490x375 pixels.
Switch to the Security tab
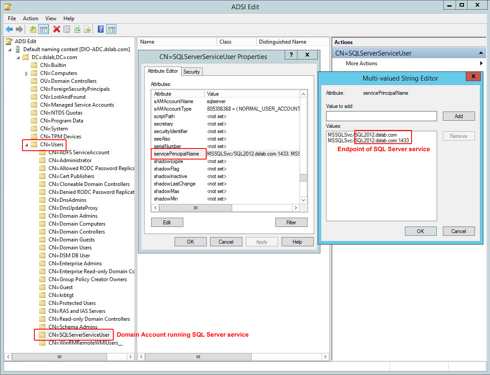191,72
